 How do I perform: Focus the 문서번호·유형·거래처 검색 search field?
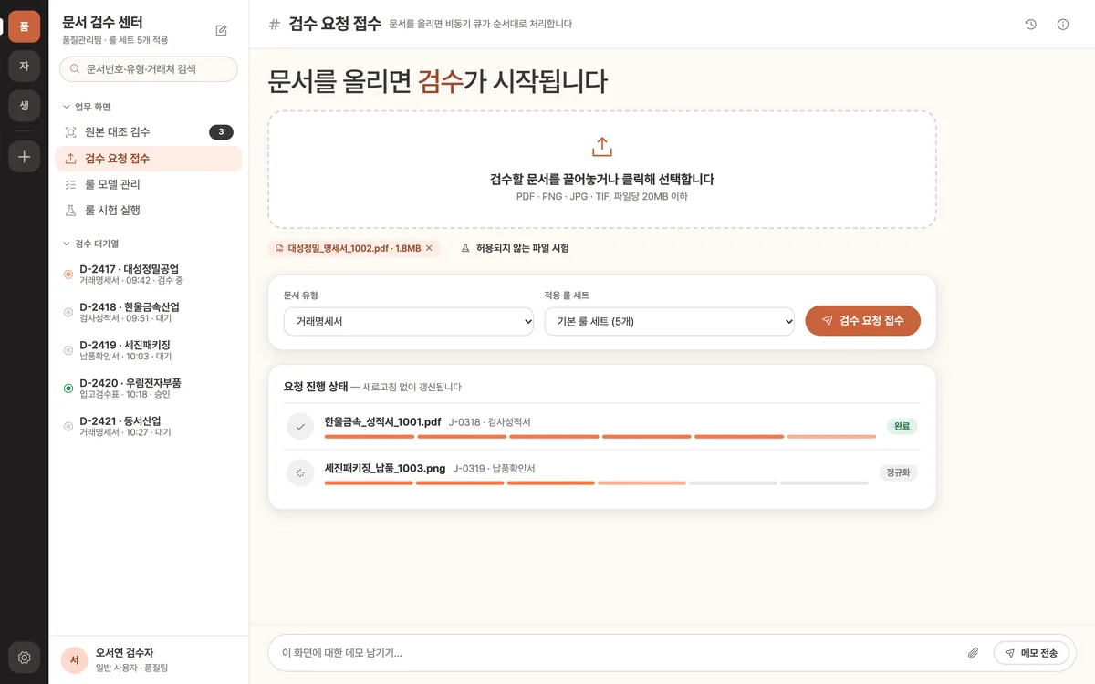149,69
